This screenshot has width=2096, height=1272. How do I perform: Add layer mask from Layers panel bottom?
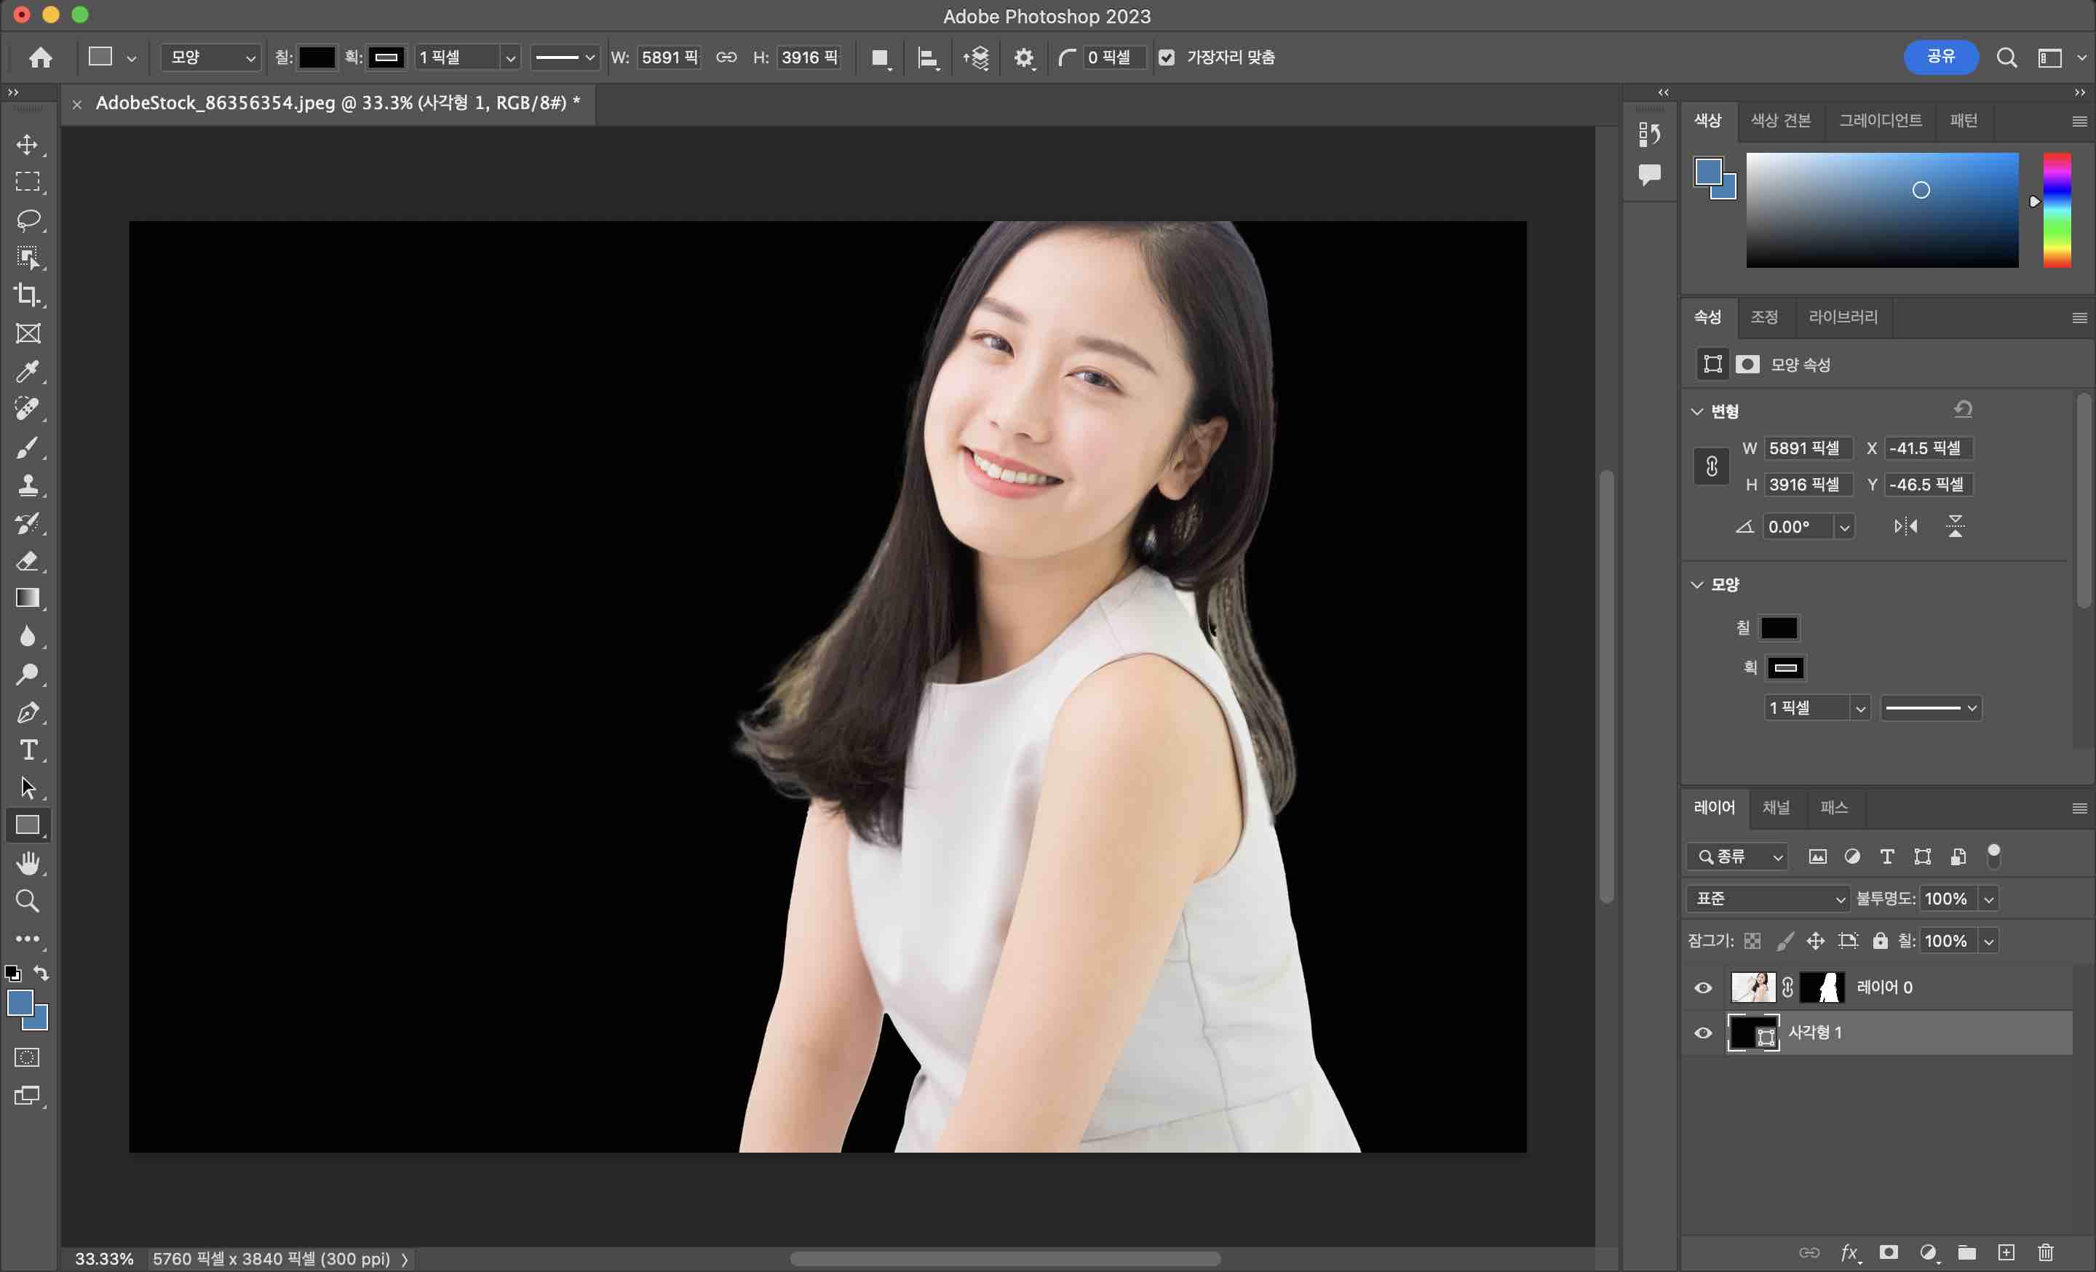pos(1889,1252)
